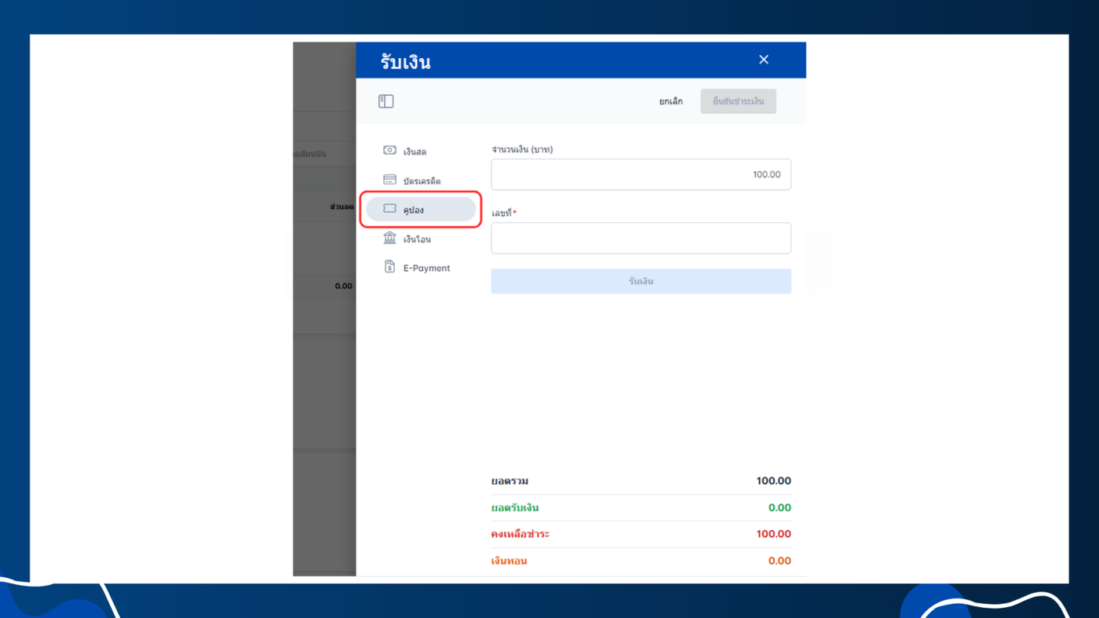Close the รับเงิน dialog with the X
Viewport: 1099px width, 618px height.
764,60
